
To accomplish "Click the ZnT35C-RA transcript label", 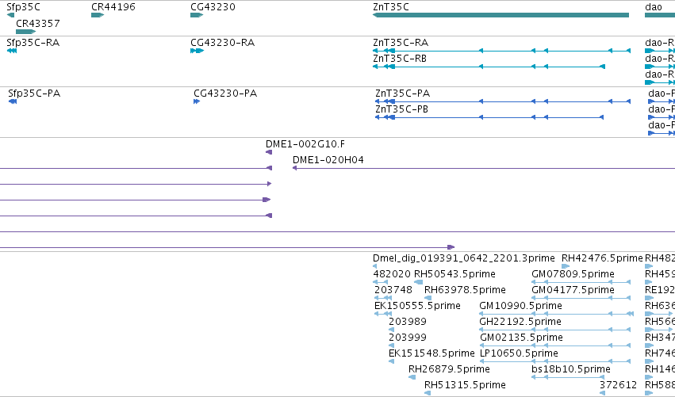I will tap(401, 43).
